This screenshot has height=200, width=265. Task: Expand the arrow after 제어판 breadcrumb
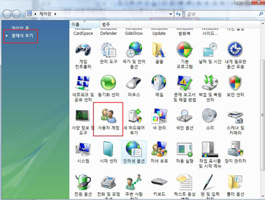click(x=55, y=14)
